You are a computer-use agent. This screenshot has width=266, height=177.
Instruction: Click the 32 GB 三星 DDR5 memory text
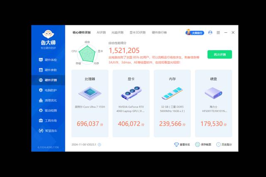(x=172, y=109)
